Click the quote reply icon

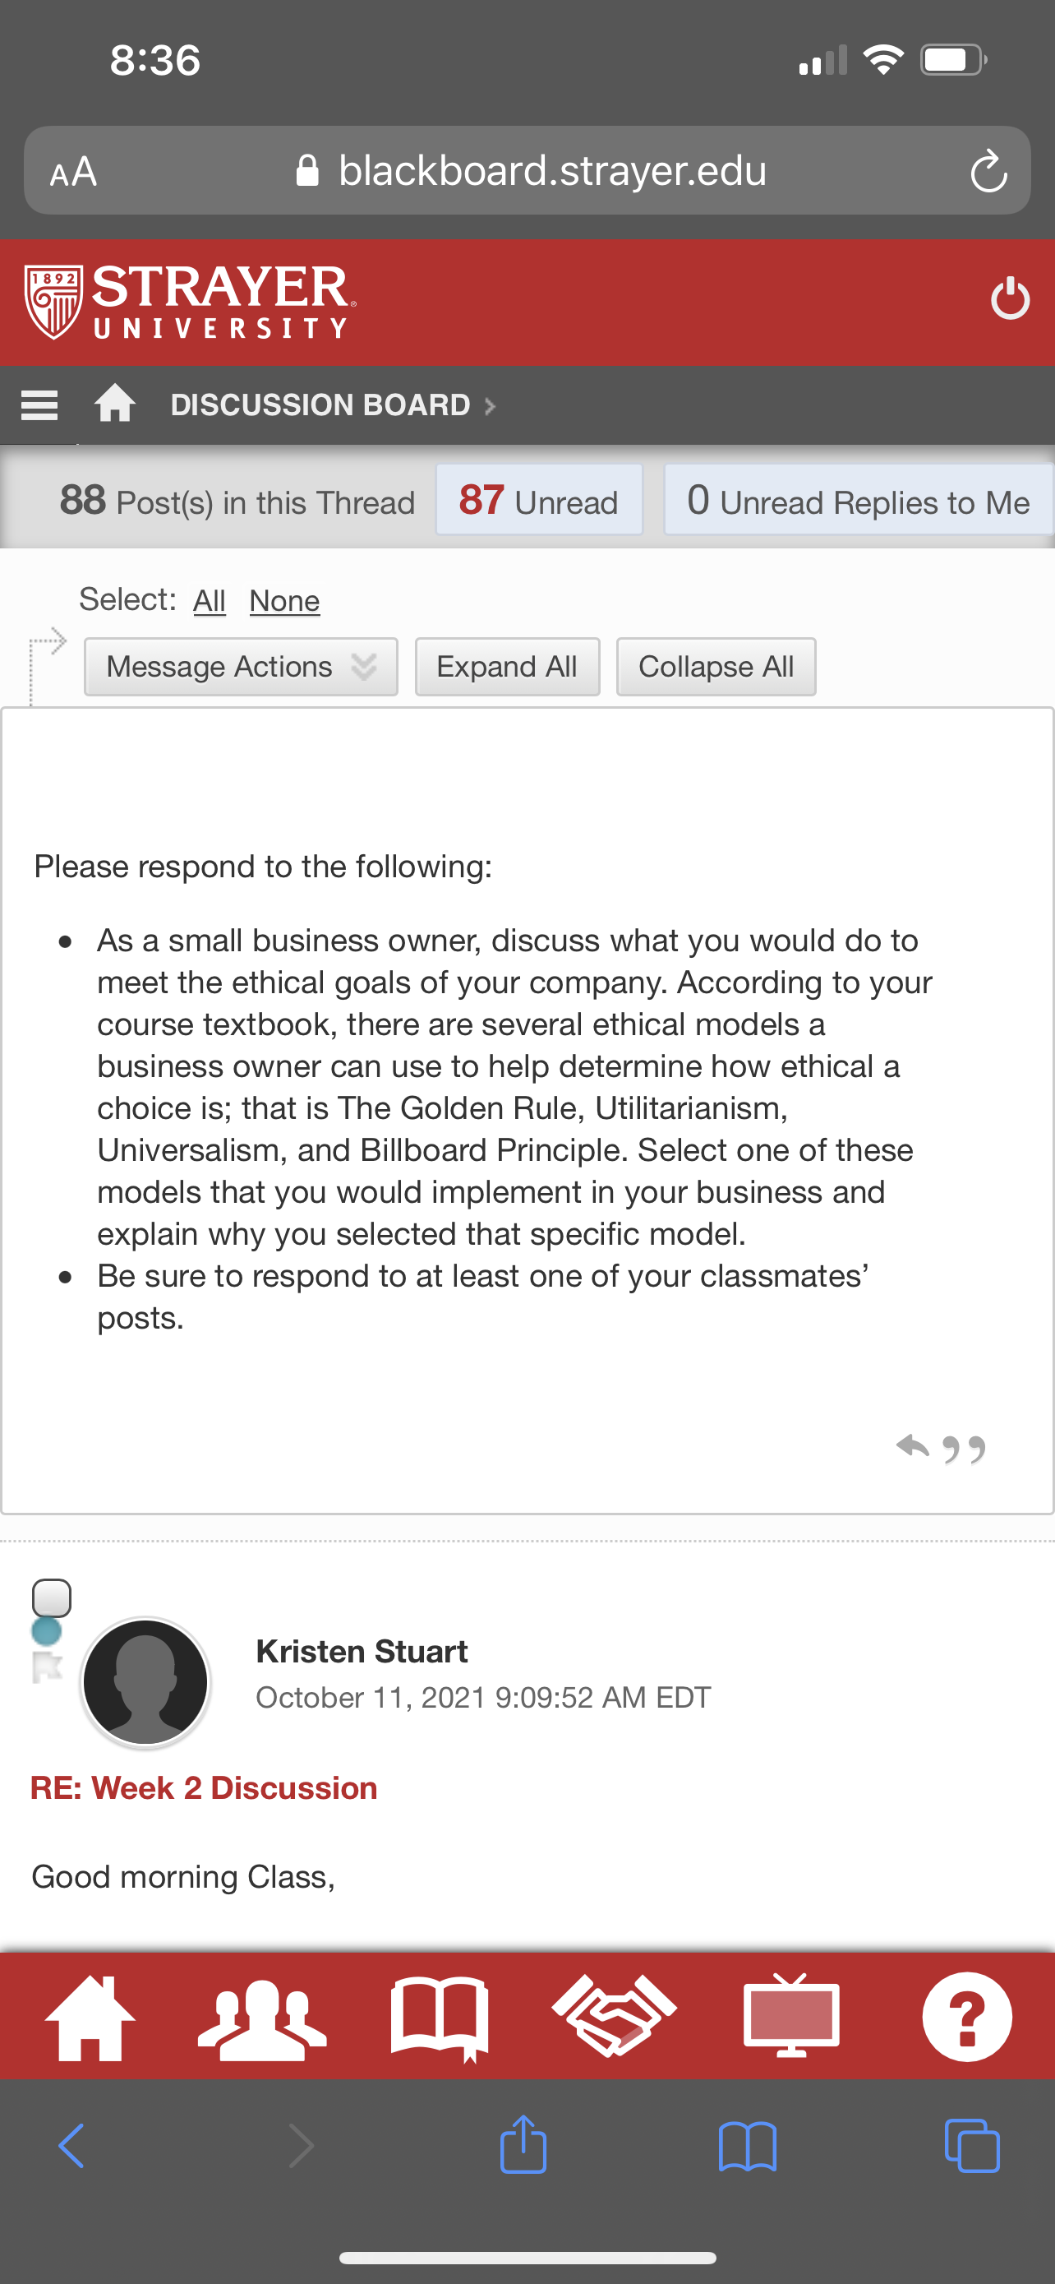click(x=965, y=1449)
